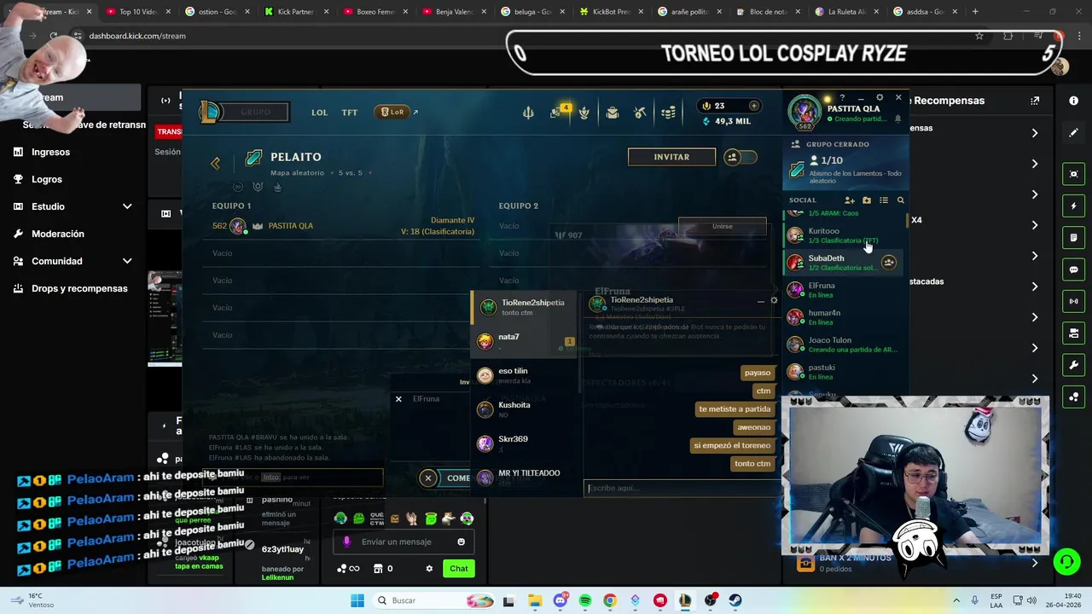Select friend Joaco Tulon in Social list
Viewport: 1092px width, 614px height.
pos(845,345)
